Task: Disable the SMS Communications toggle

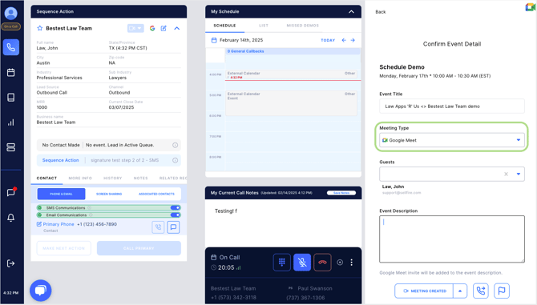Action: pyautogui.click(x=176, y=207)
